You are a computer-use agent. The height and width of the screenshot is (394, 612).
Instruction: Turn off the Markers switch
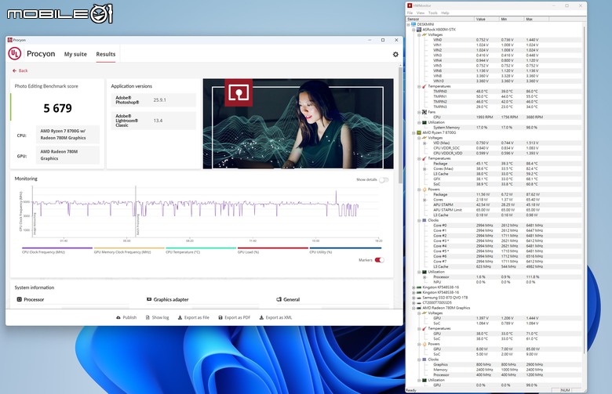380,260
